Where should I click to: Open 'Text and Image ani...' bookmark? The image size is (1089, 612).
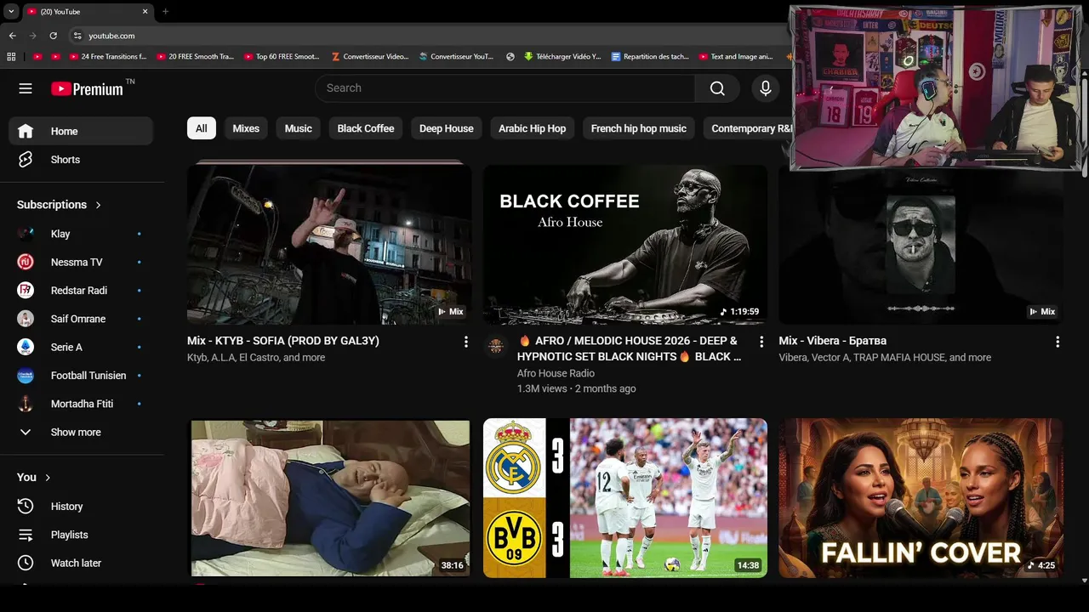click(x=737, y=57)
